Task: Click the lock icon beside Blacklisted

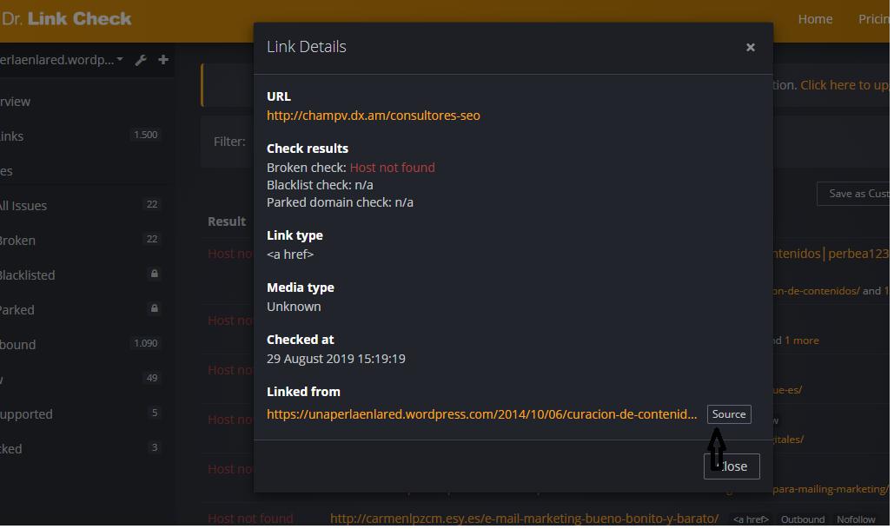Action: pos(154,274)
